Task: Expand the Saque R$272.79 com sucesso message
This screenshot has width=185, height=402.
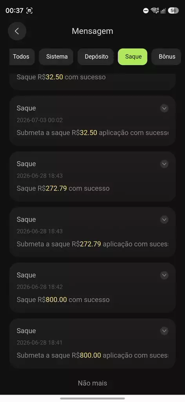Action: coord(164,164)
